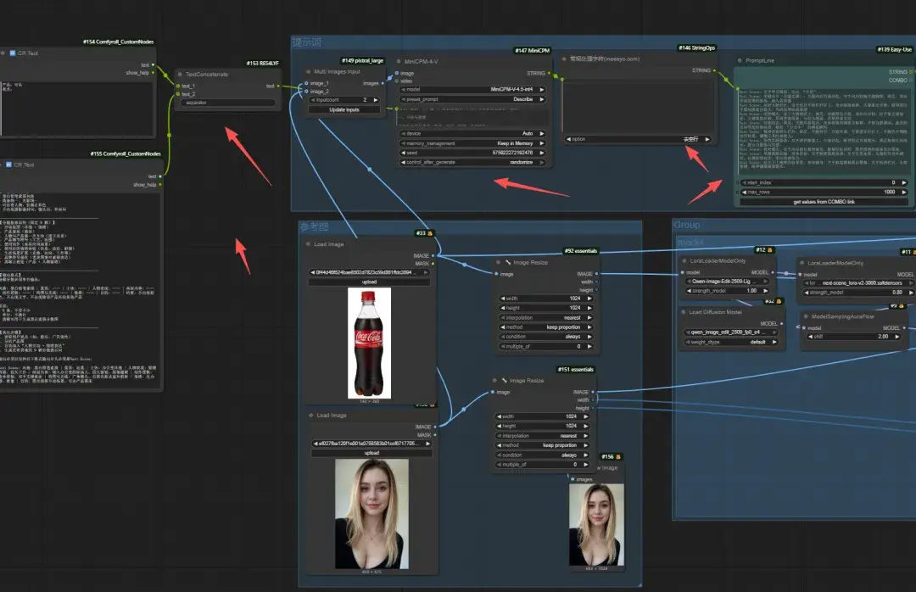
Task: Increase strength_model value 1.00
Action: pos(765,290)
